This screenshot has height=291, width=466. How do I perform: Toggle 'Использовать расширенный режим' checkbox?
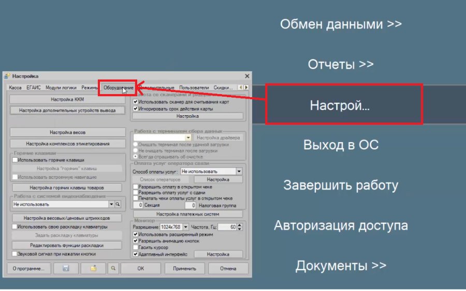tap(135, 234)
